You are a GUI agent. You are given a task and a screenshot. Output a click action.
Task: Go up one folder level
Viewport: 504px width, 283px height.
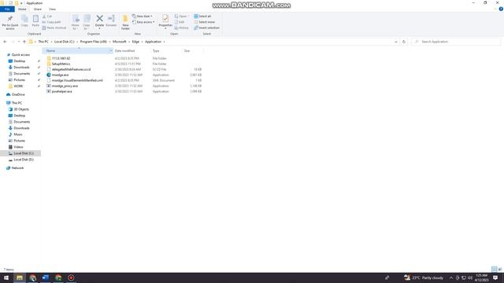click(24, 42)
